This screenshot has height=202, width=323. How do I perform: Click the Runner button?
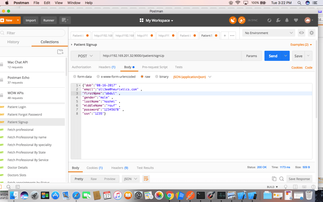point(49,20)
